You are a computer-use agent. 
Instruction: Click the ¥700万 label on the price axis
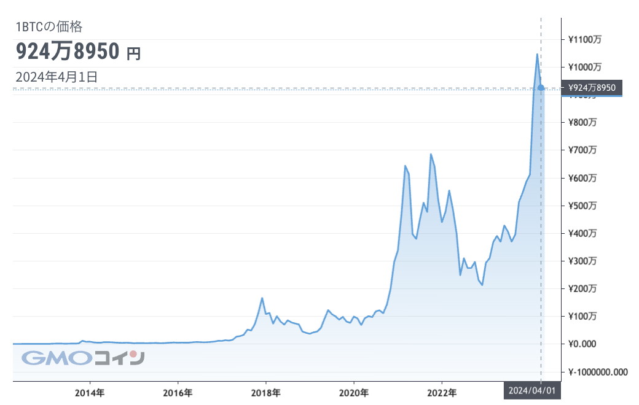coord(582,150)
